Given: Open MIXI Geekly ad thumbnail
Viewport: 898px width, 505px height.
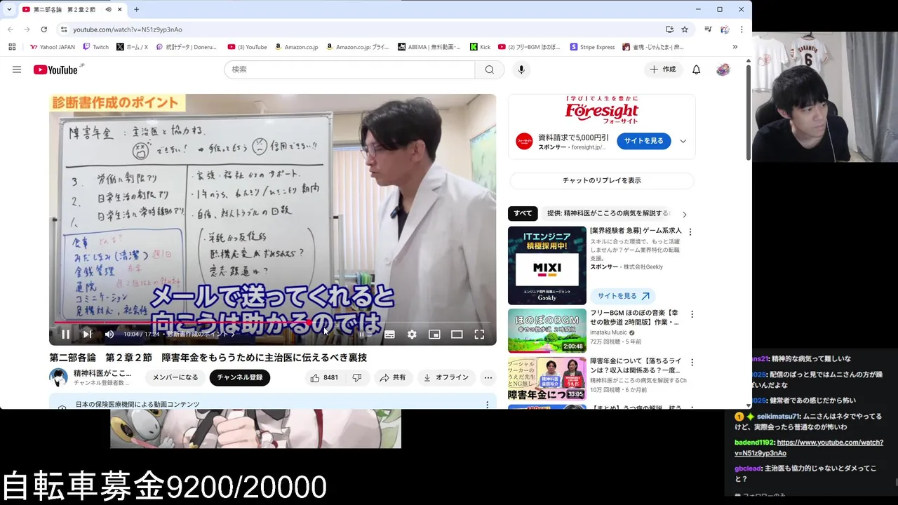Looking at the screenshot, I should point(547,265).
